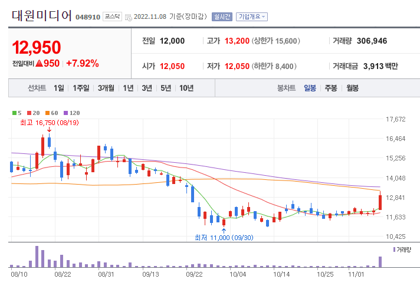Click the 17,672 price axis label
Screen dimensions: 420x289
(396, 119)
